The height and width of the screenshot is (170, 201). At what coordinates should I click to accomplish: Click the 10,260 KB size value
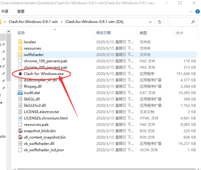point(187,93)
